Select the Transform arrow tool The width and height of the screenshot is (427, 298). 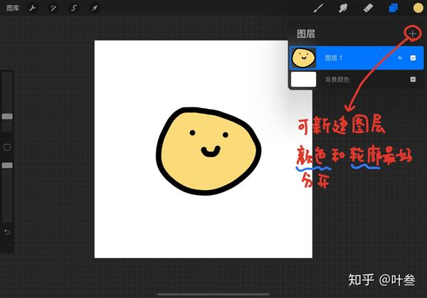pyautogui.click(x=95, y=8)
